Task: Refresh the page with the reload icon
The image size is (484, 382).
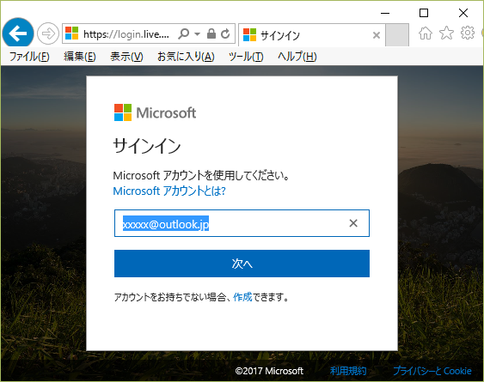Action: (x=225, y=33)
